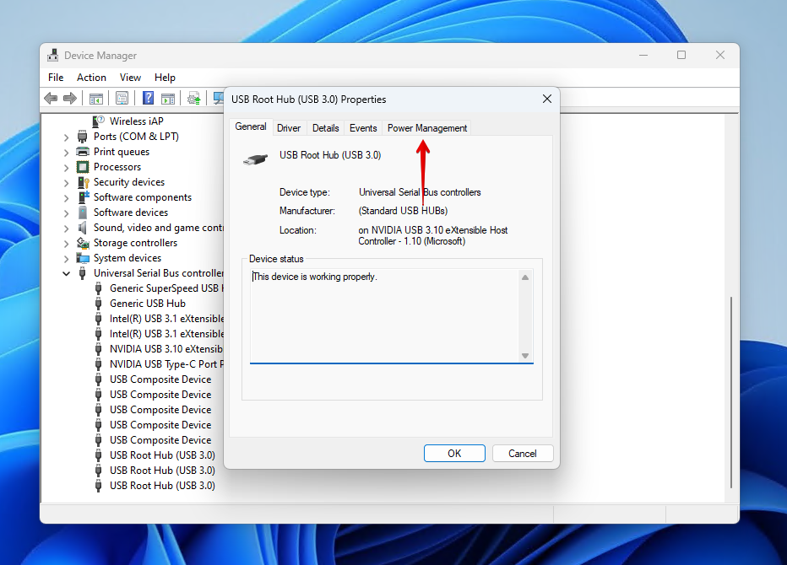Expand the Ports (COM & LPT) category
This screenshot has height=565, width=787.
pyautogui.click(x=67, y=137)
